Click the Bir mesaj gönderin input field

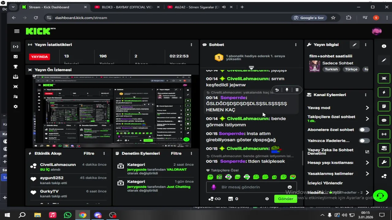pos(251,187)
